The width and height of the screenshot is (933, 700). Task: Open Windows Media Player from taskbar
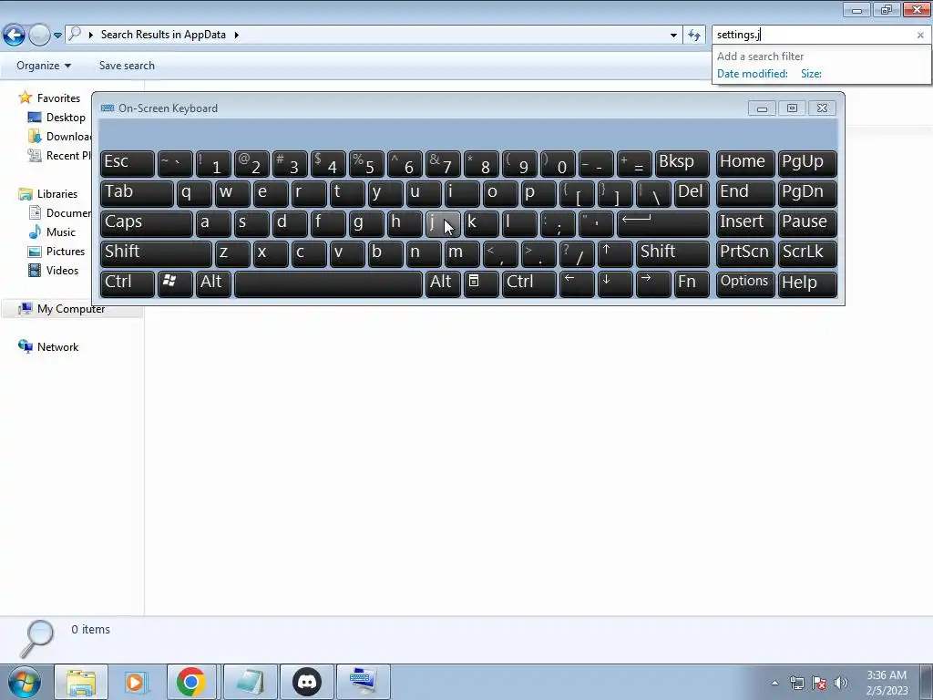[136, 682]
